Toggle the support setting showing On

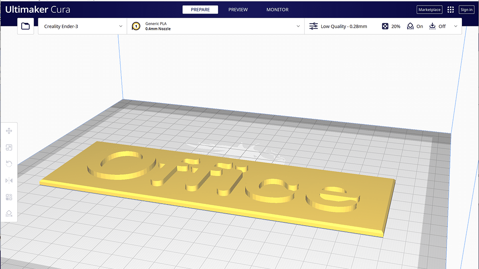pos(415,26)
